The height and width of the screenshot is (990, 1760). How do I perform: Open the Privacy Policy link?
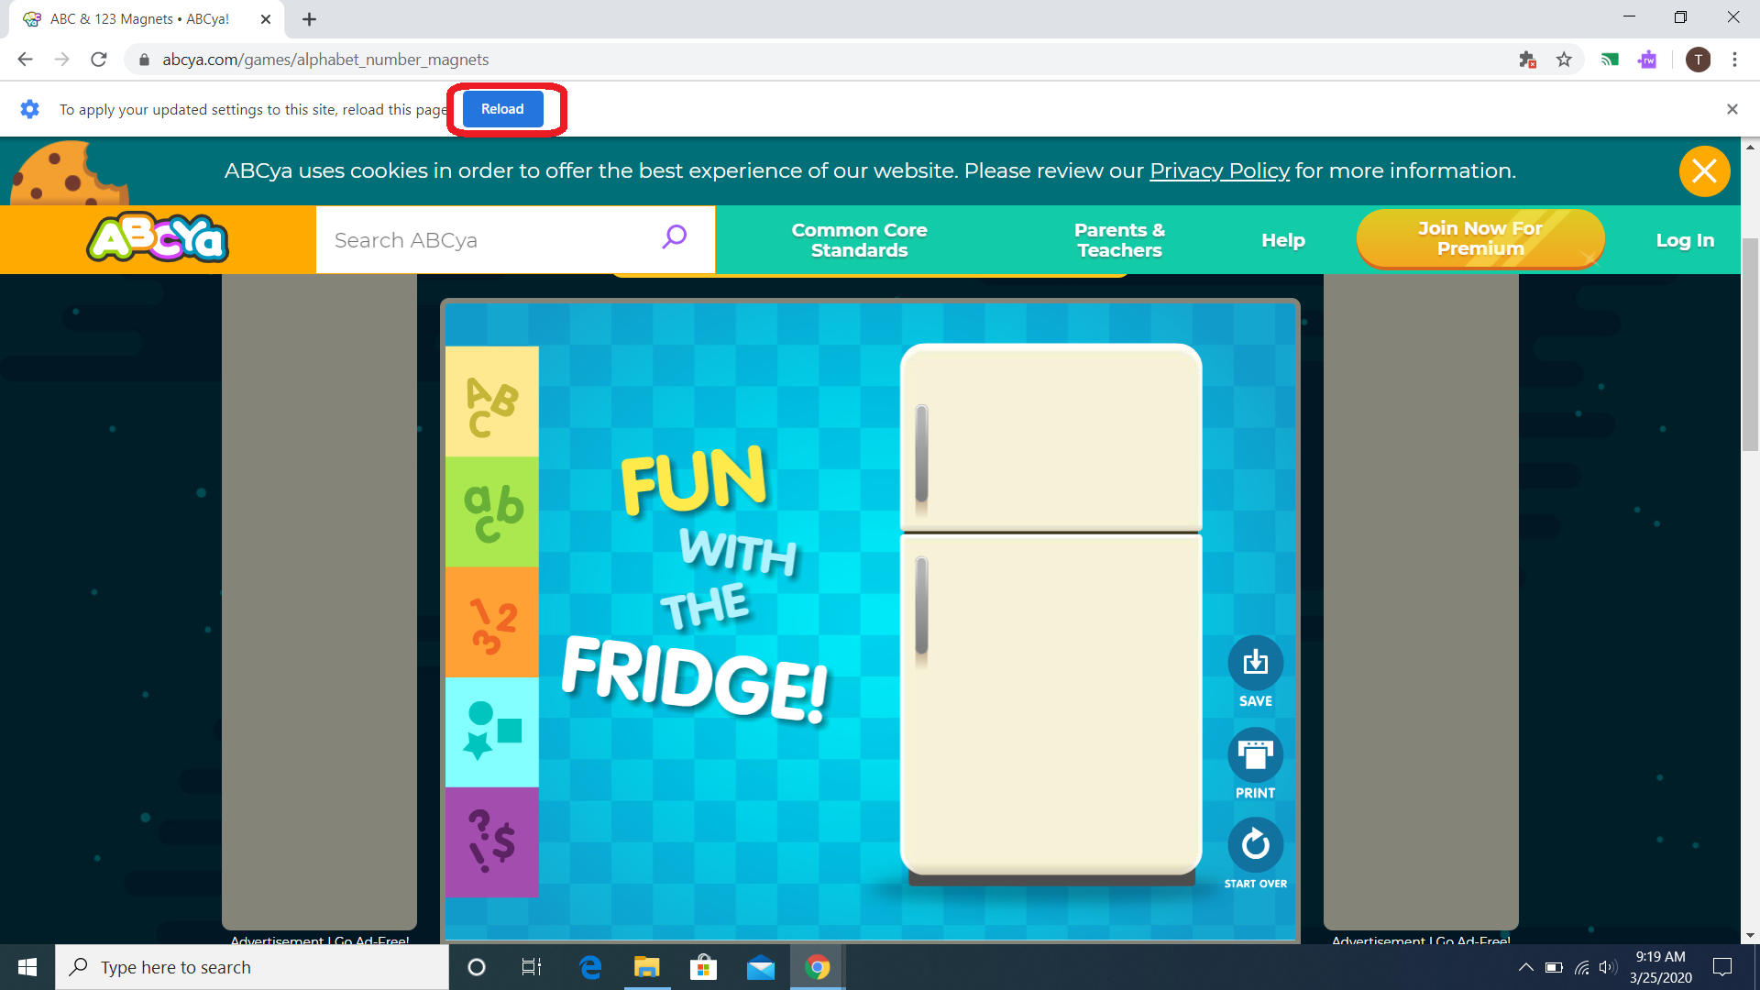coord(1219,171)
